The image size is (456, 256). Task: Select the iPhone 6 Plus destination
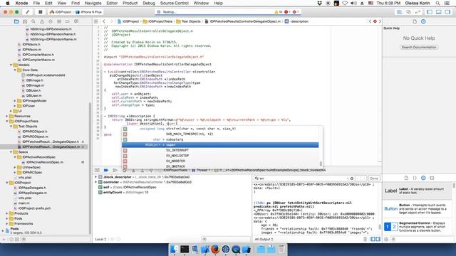tap(88, 12)
